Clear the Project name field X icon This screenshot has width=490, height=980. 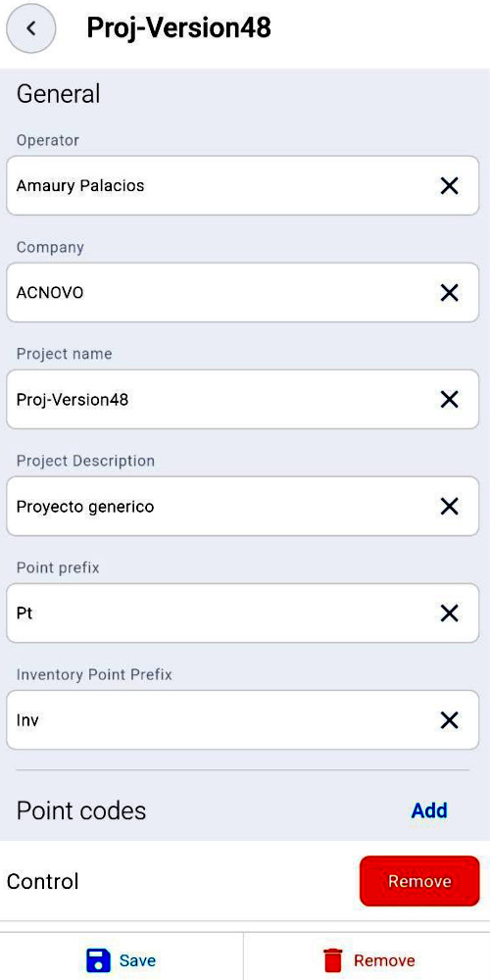point(450,400)
